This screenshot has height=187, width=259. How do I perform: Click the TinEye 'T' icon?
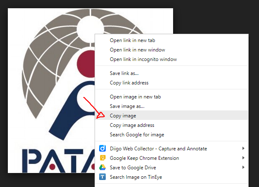(102, 177)
